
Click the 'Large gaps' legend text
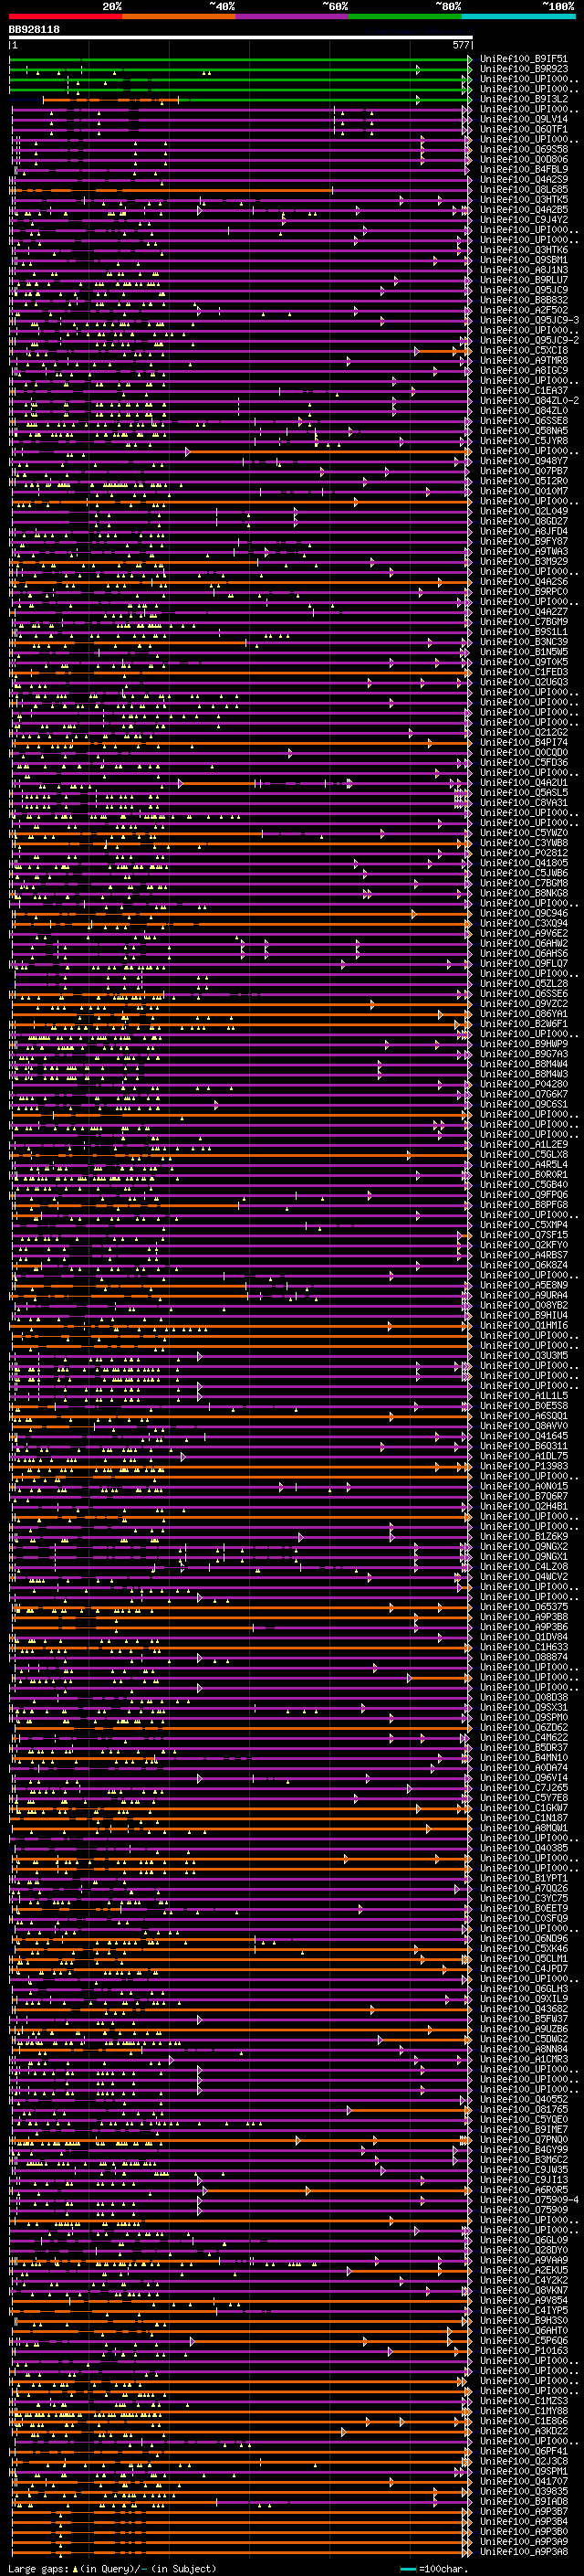[x=38, y=2569]
